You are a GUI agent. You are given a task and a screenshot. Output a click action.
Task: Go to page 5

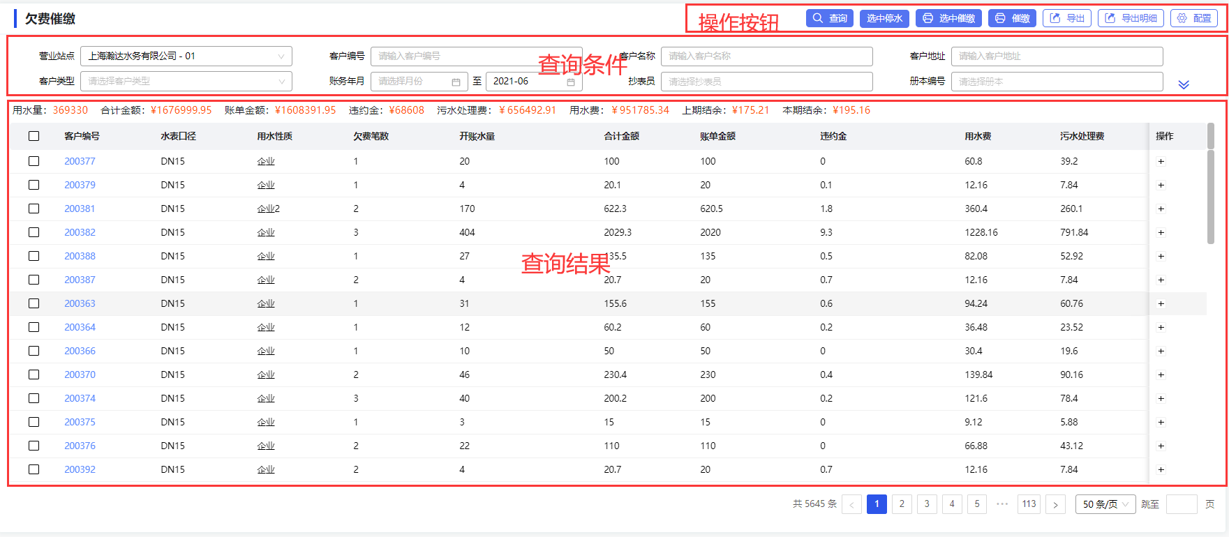pos(977,504)
